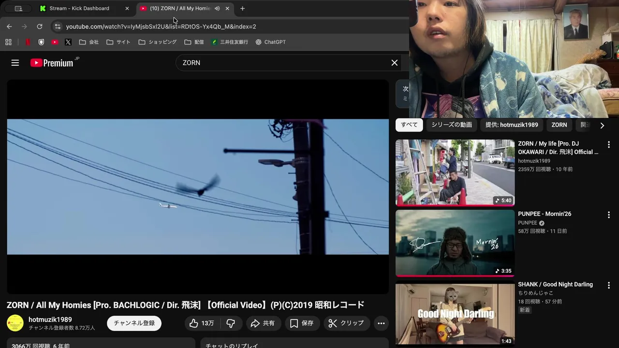619x348 pixels.
Task: Mute the tab audio speaker icon
Action: point(217,8)
